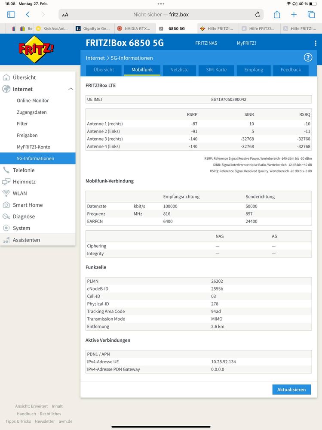Image resolution: width=322 pixels, height=430 pixels.
Task: Open FRITZ!NAS link in header
Action: pyautogui.click(x=206, y=43)
